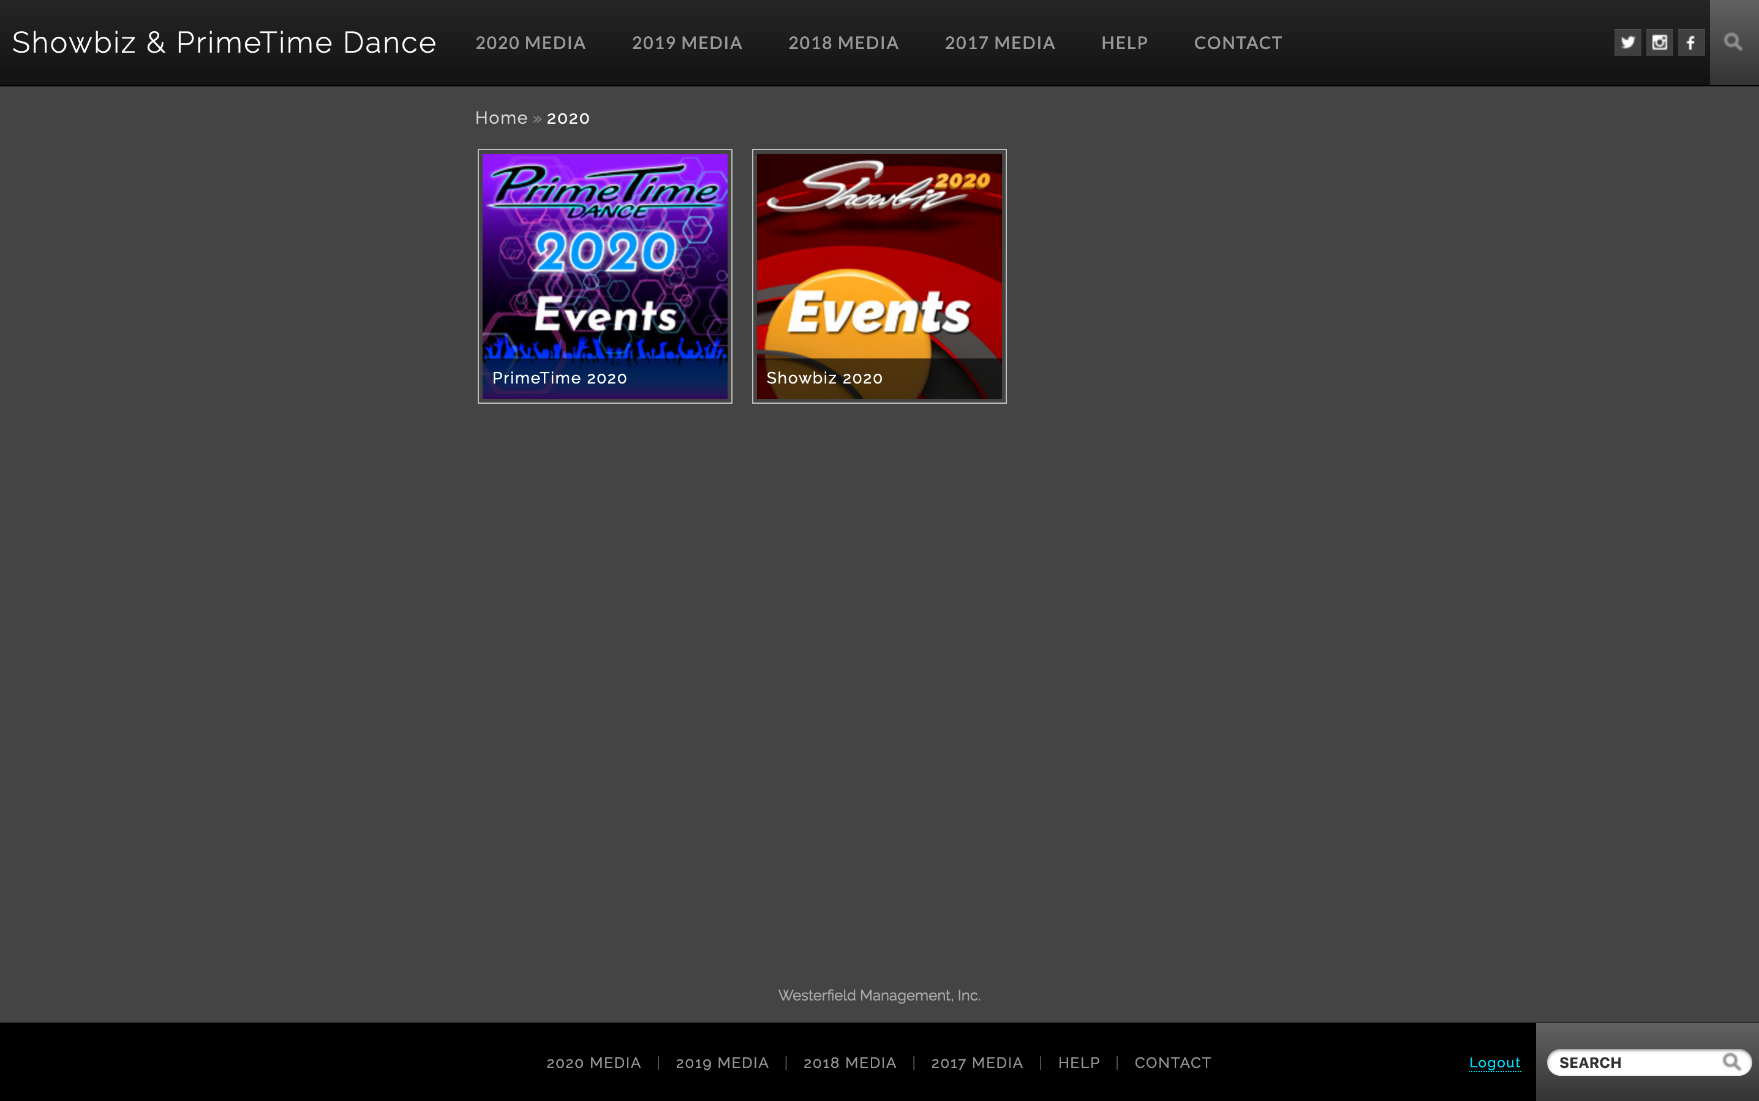Click the Logout link

[x=1495, y=1062]
